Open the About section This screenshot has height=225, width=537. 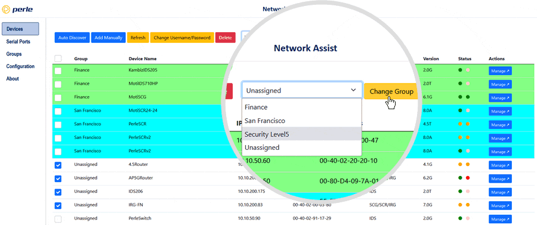click(x=13, y=79)
